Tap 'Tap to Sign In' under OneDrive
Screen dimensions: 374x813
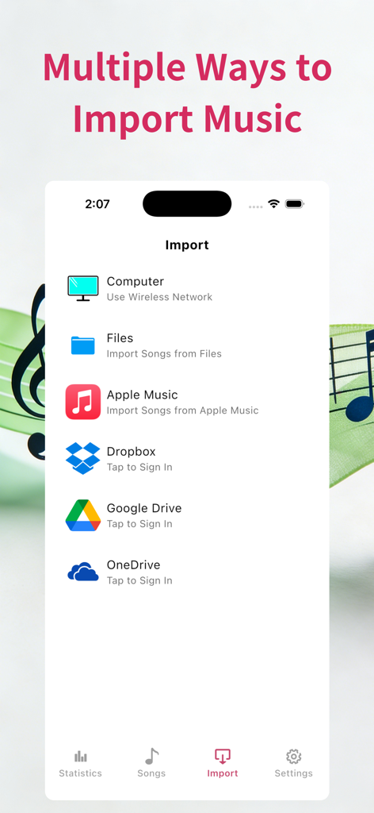(139, 580)
